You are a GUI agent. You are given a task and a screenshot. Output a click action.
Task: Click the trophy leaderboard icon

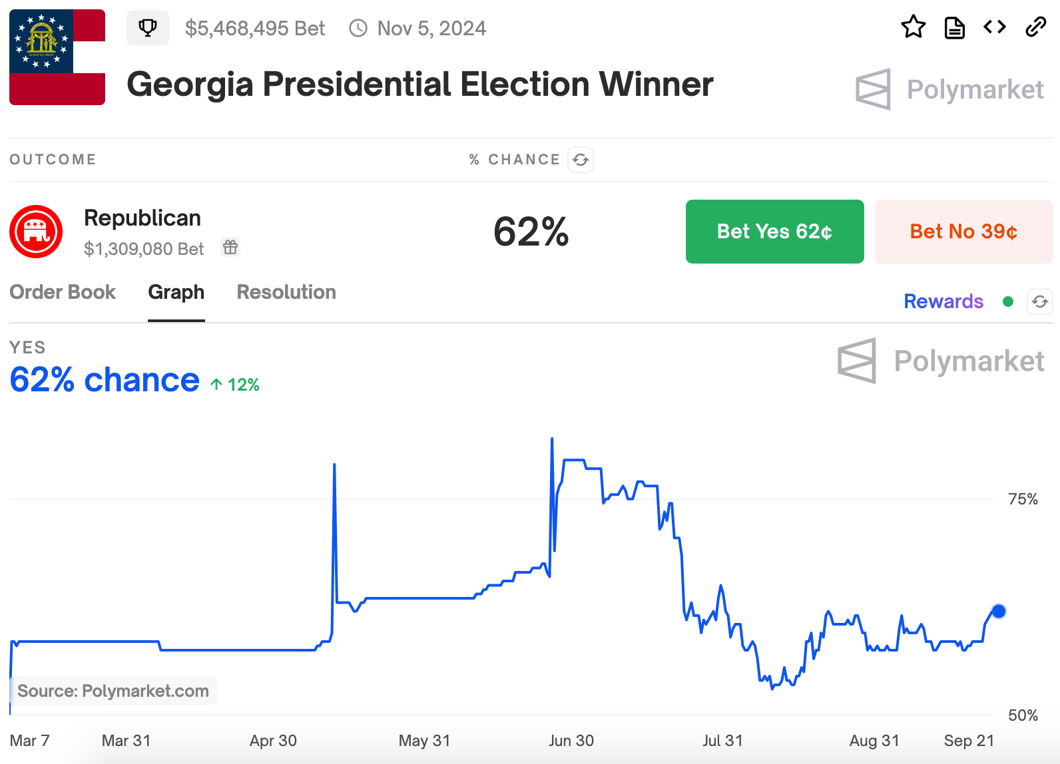[x=148, y=27]
